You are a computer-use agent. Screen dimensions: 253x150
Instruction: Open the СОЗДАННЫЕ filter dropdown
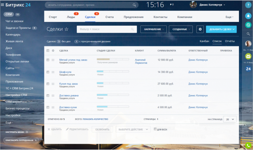[180, 29]
